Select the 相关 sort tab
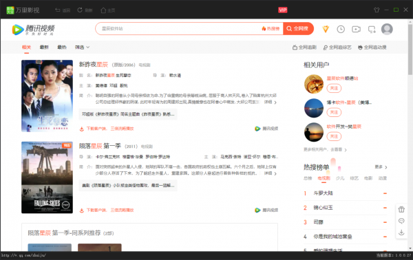The width and height of the screenshot is (413, 260). pyautogui.click(x=26, y=47)
